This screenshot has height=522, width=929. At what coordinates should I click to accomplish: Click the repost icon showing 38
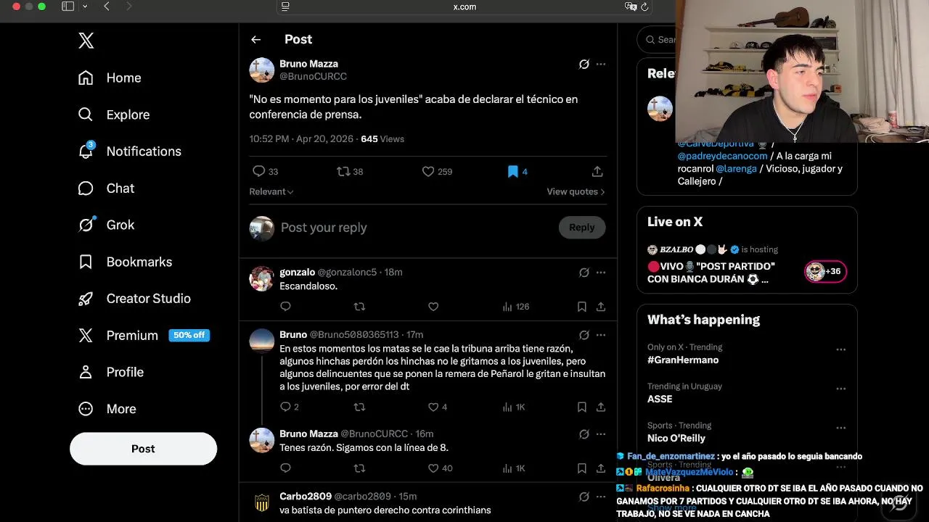(x=350, y=171)
